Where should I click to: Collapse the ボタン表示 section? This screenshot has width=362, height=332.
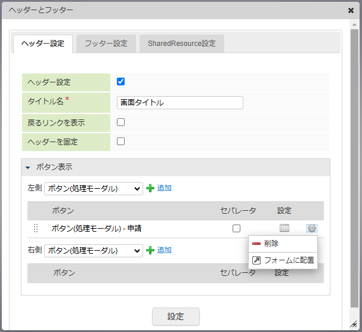pos(27,168)
